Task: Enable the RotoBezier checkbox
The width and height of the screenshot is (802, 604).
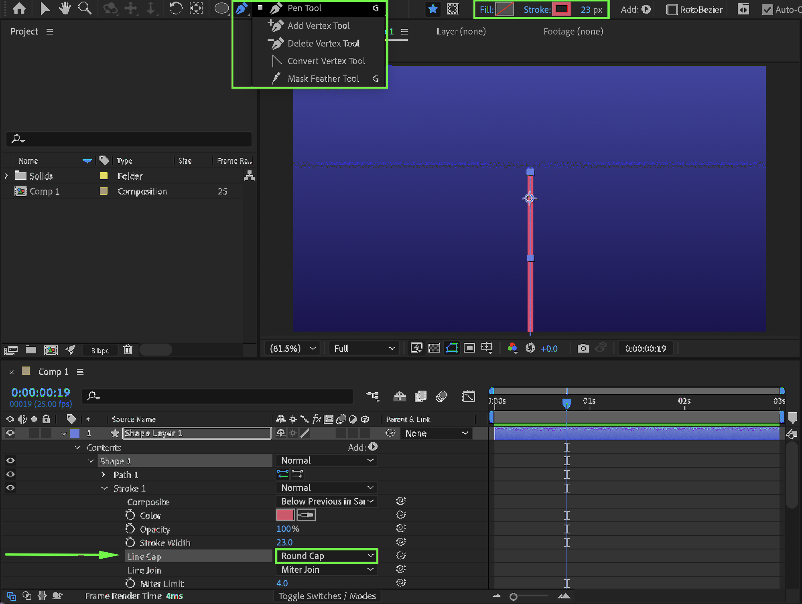Action: click(x=672, y=10)
